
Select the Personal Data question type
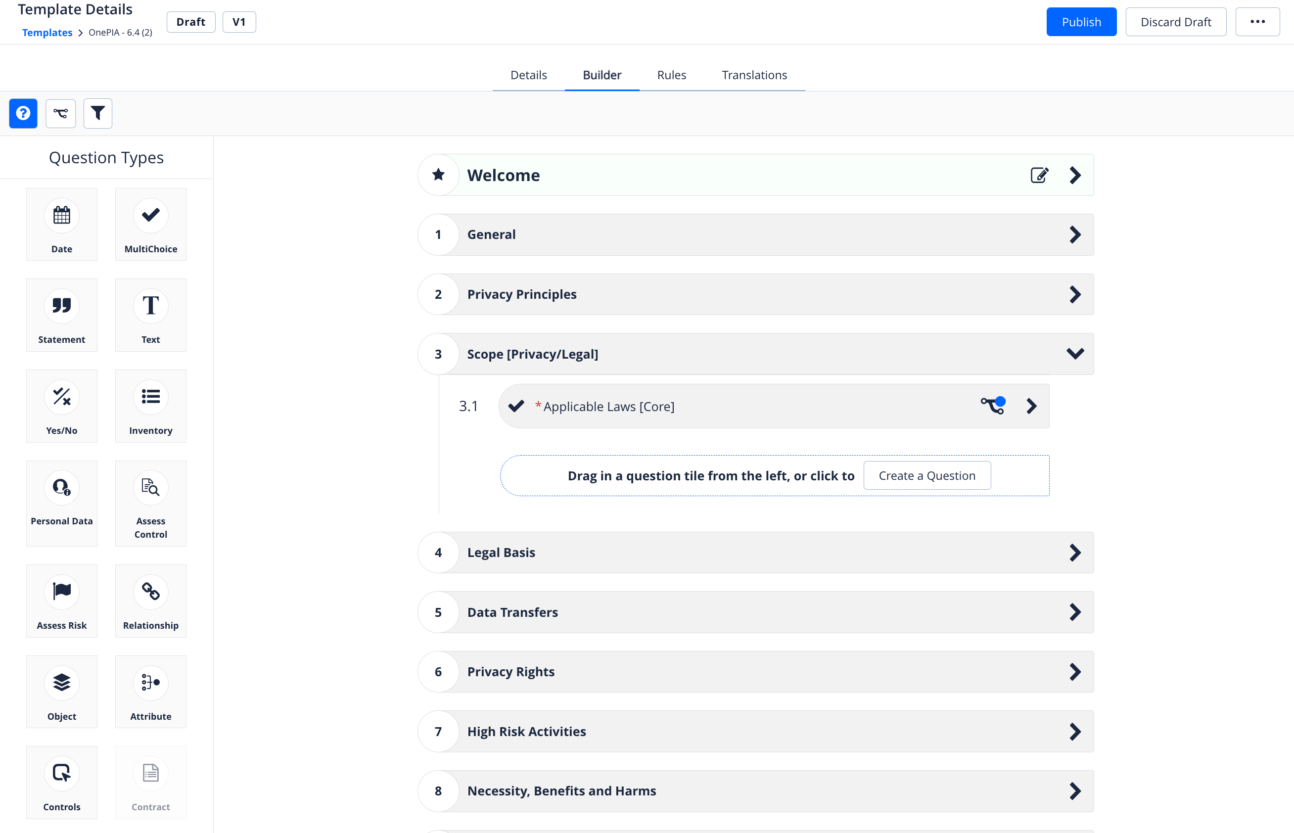[x=62, y=502]
